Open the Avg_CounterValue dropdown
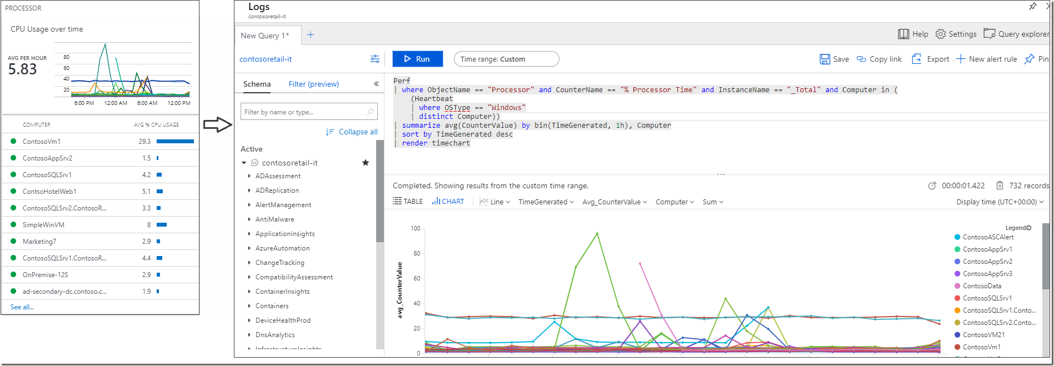The image size is (1054, 366). point(615,202)
